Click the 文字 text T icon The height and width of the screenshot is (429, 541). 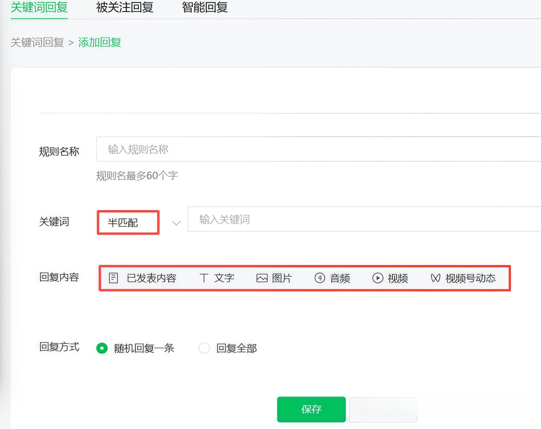[x=203, y=278]
